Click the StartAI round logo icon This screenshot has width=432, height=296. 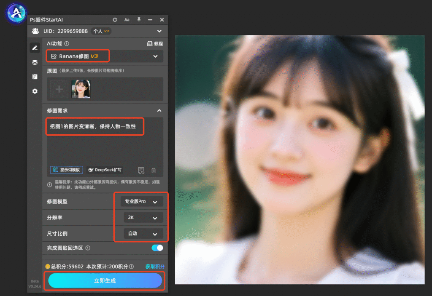(x=16, y=13)
